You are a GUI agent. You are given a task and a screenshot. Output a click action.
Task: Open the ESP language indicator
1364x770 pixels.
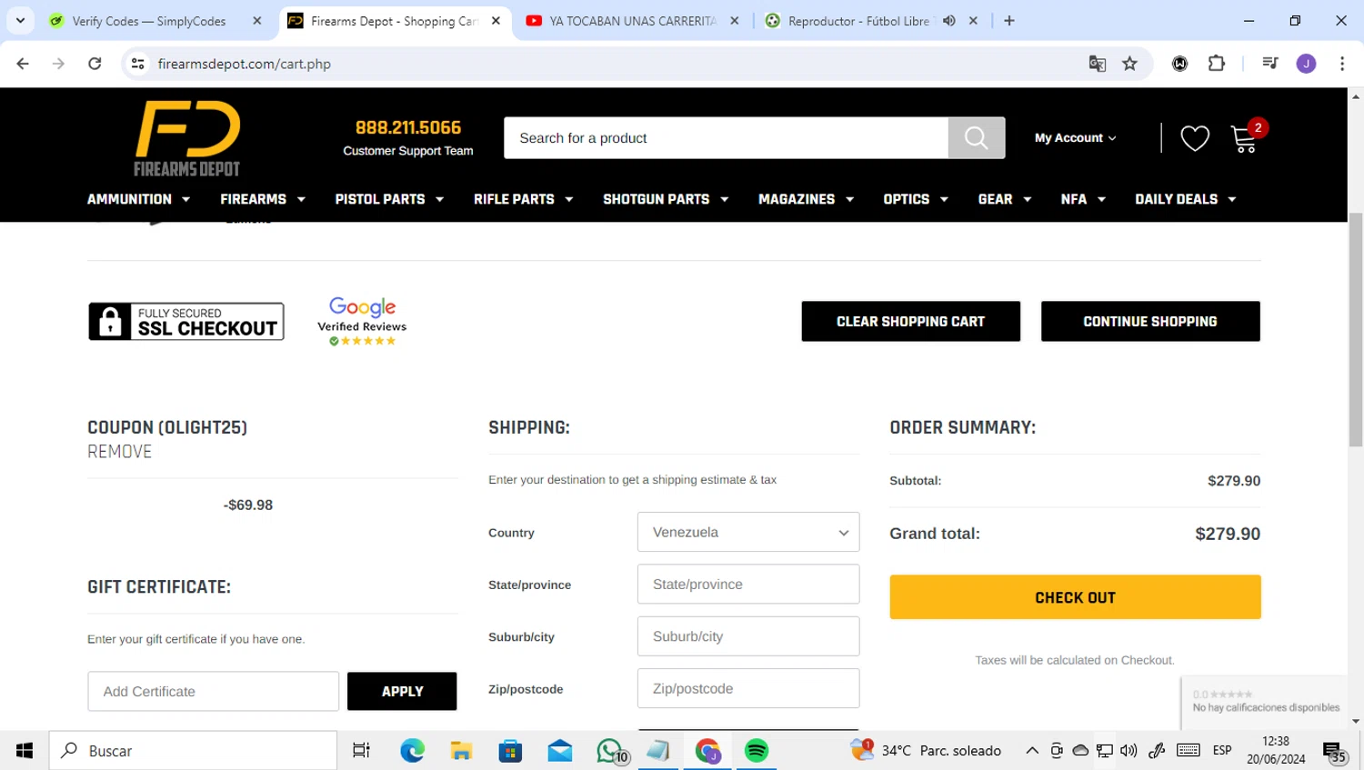[1222, 751]
